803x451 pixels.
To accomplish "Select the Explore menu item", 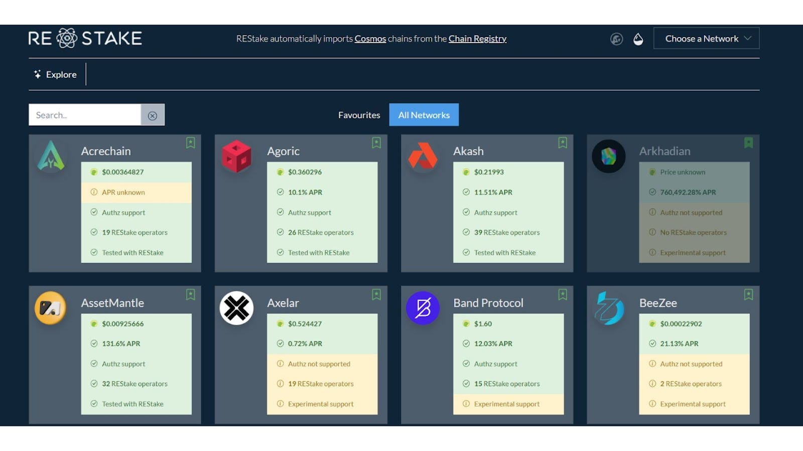I will point(55,74).
